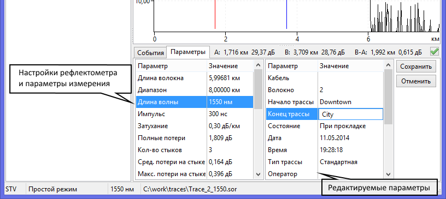This screenshot has width=446, height=199.
Task: Click the 1,809 дБ value
Action: [220, 138]
